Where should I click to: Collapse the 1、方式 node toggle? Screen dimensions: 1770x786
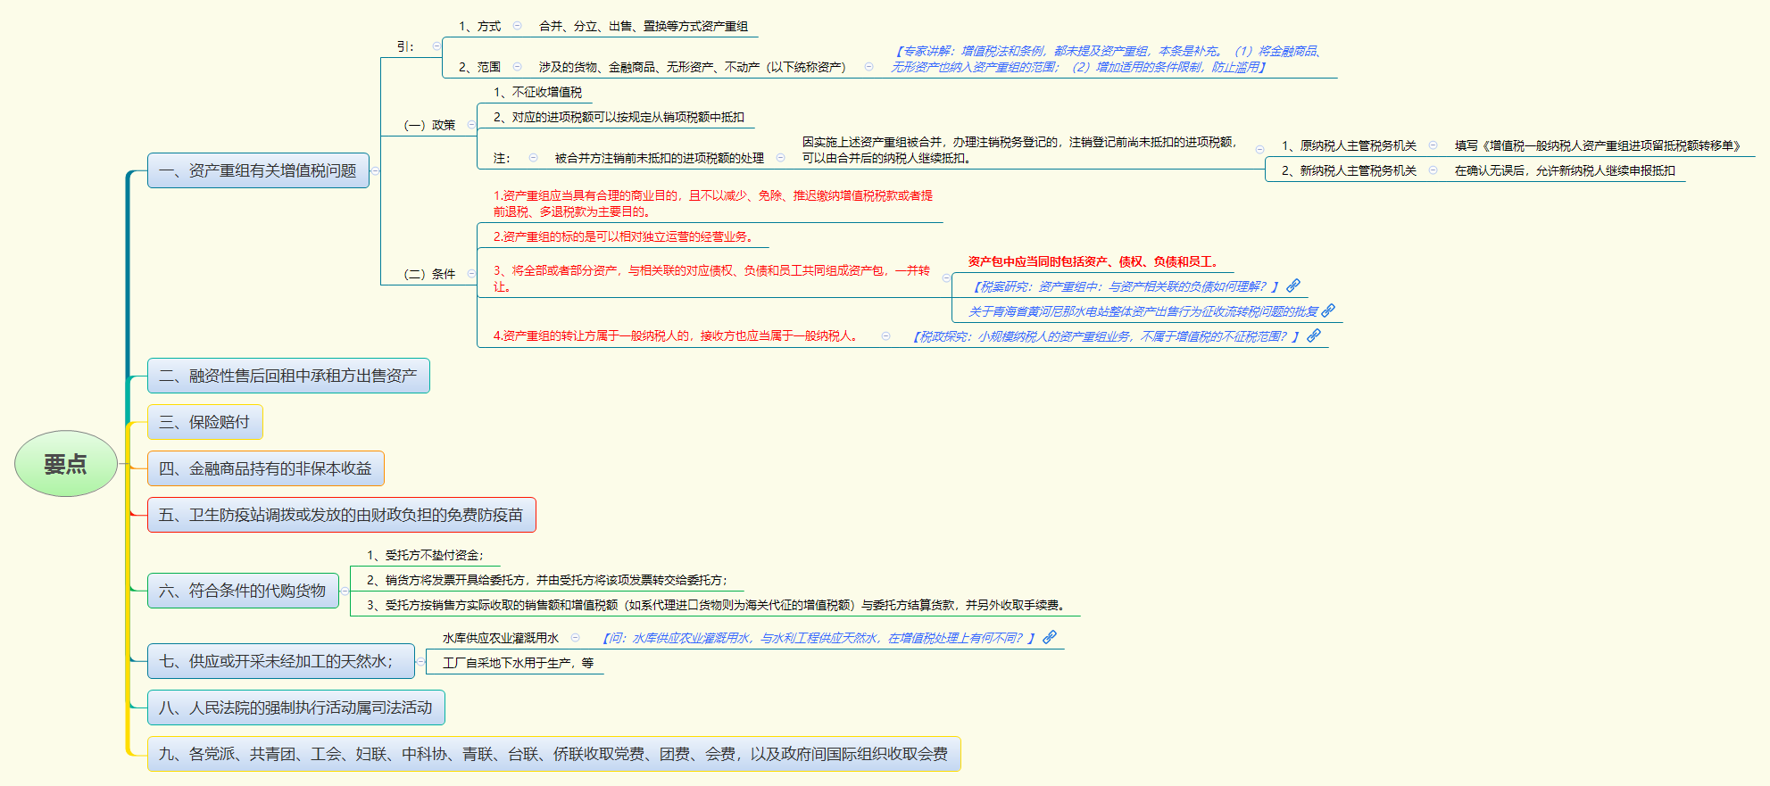click(x=517, y=26)
